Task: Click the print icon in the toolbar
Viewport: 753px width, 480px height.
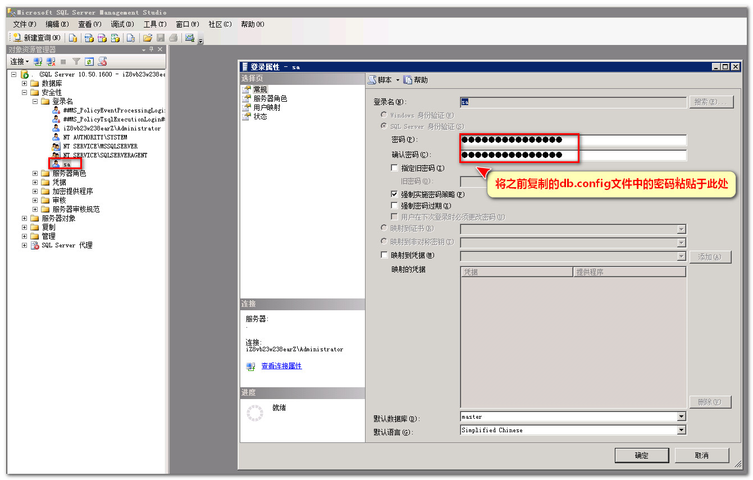Action: [x=174, y=38]
